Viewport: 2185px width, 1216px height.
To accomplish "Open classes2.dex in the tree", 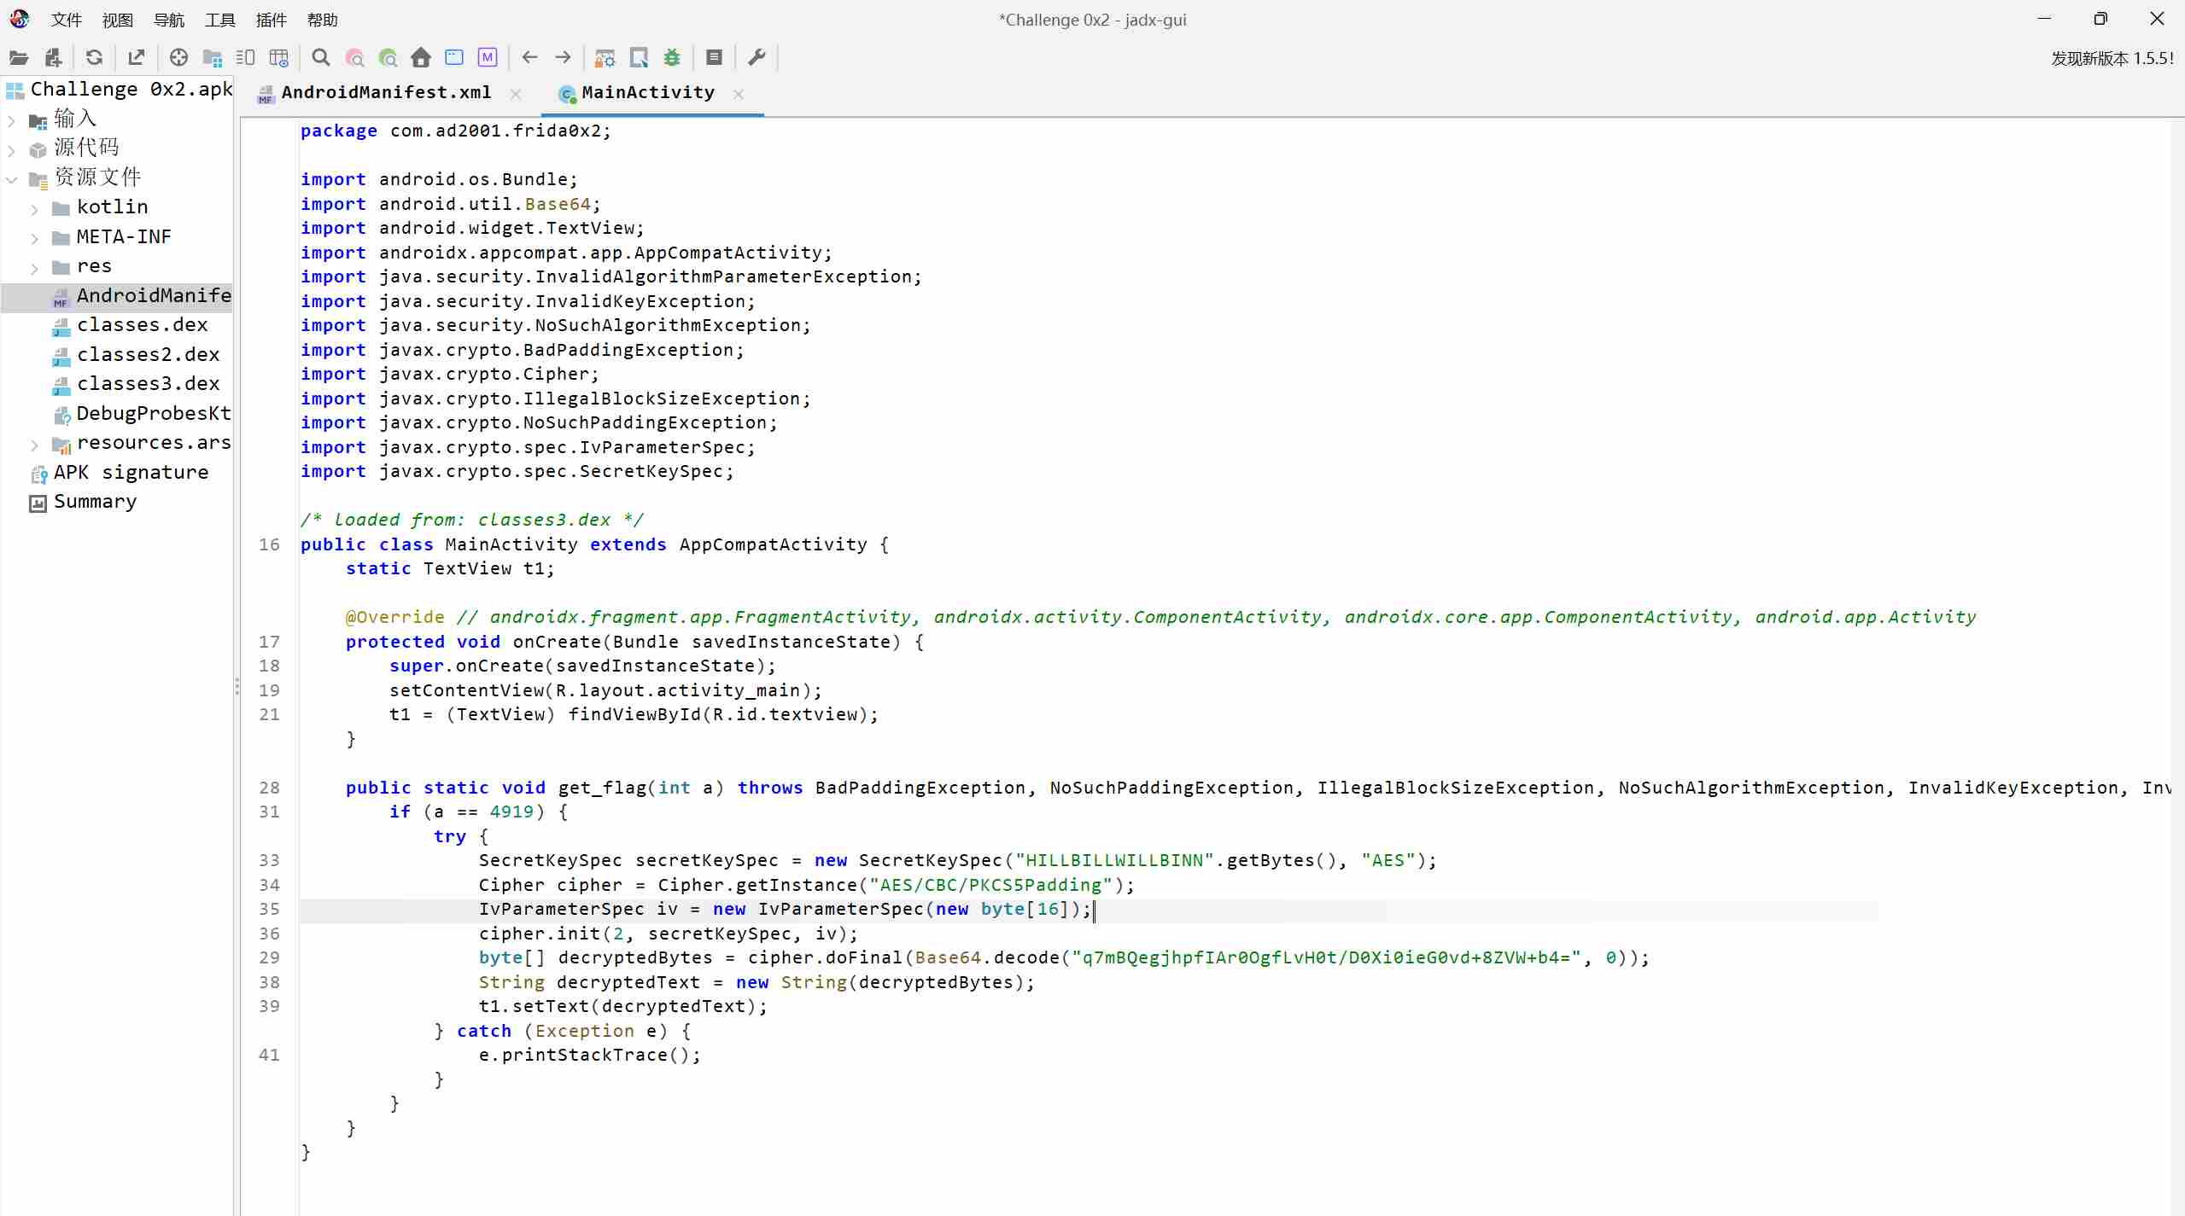I will [148, 355].
